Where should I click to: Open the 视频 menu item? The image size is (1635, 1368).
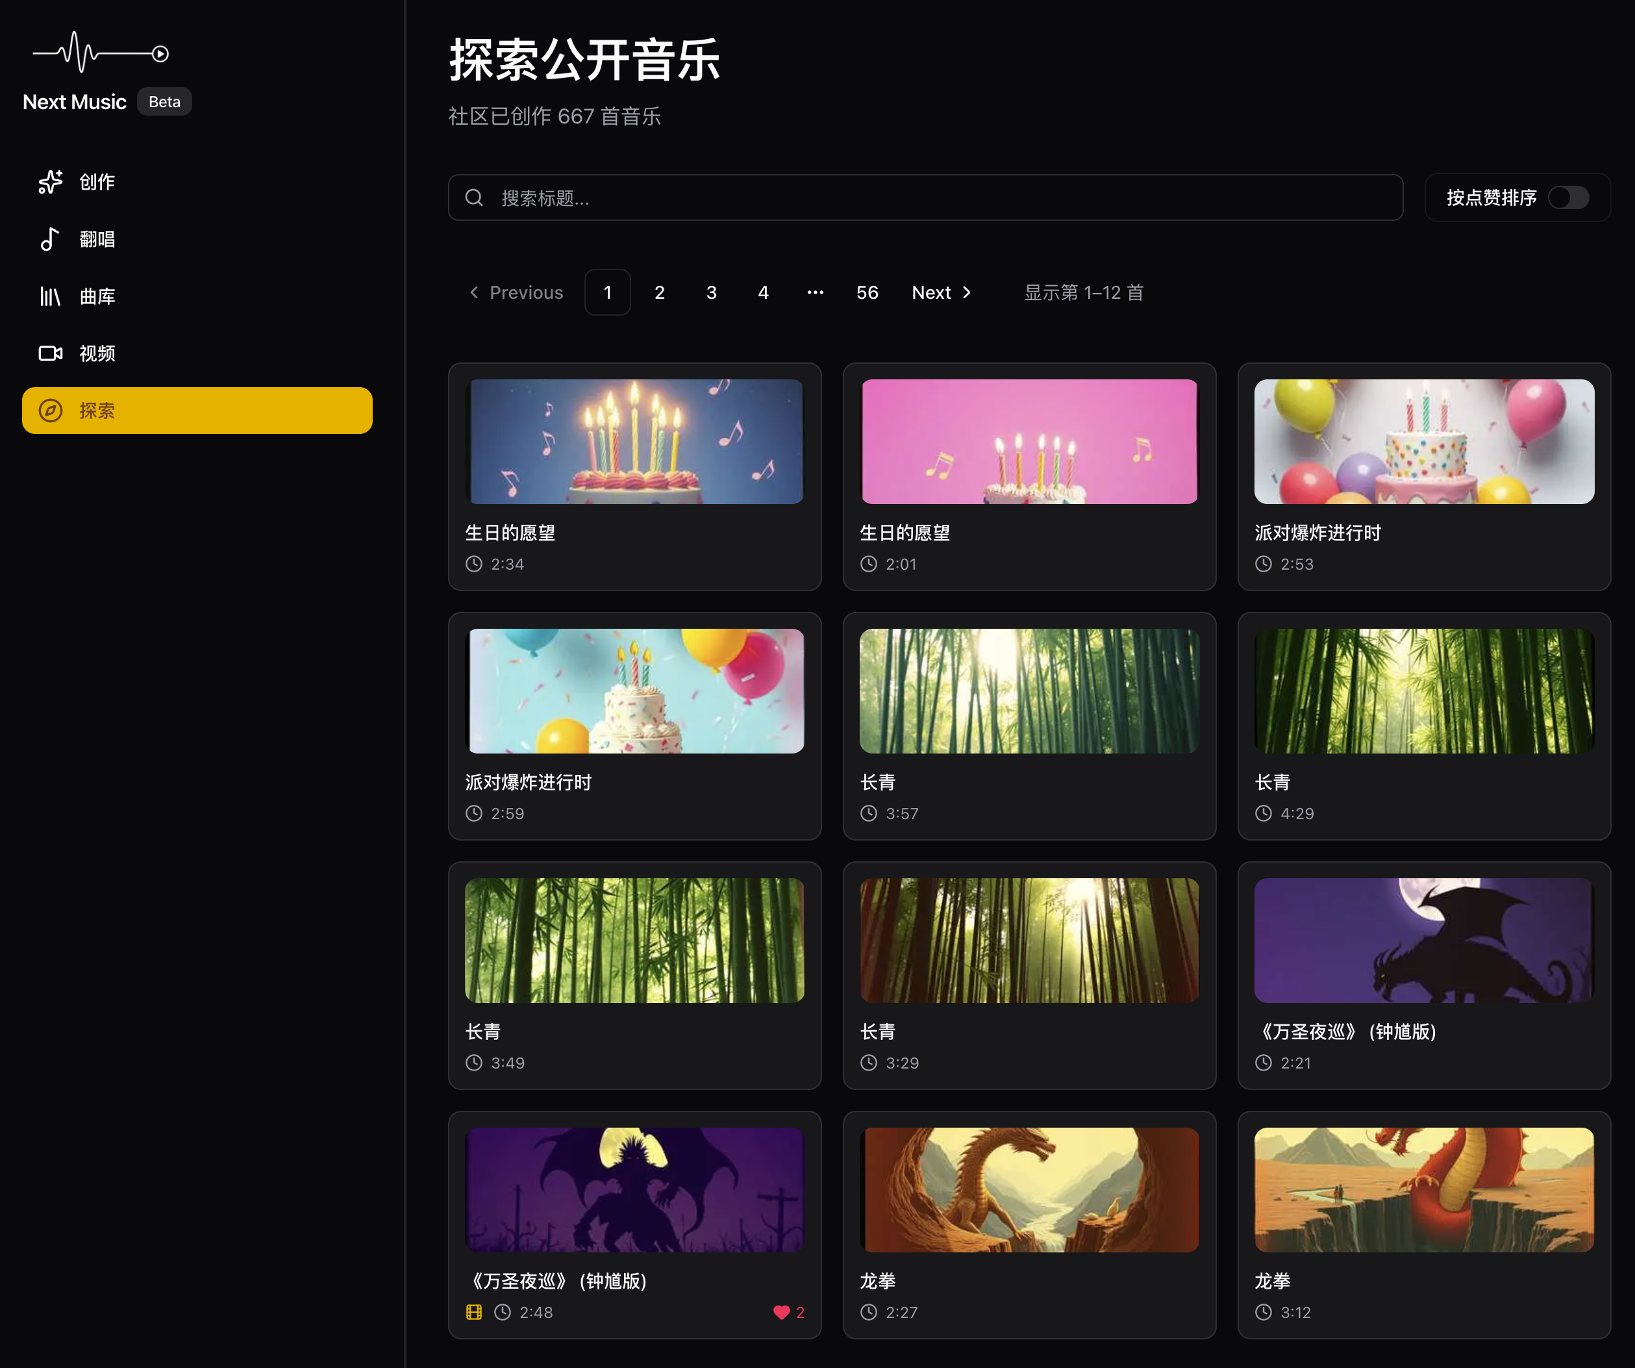[197, 353]
